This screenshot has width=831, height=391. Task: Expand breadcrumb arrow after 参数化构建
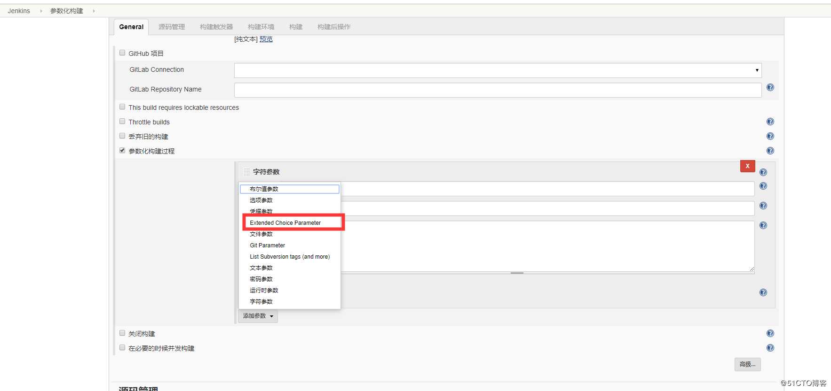tap(94, 11)
